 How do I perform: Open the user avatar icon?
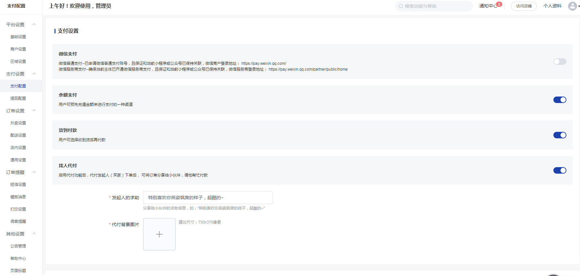(x=573, y=6)
